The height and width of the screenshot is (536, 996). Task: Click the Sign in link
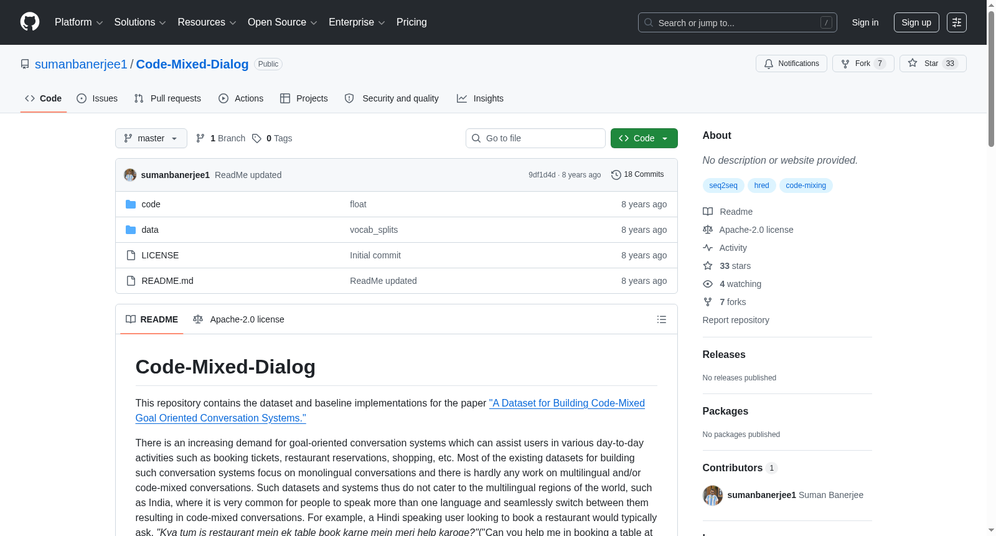[x=865, y=22]
